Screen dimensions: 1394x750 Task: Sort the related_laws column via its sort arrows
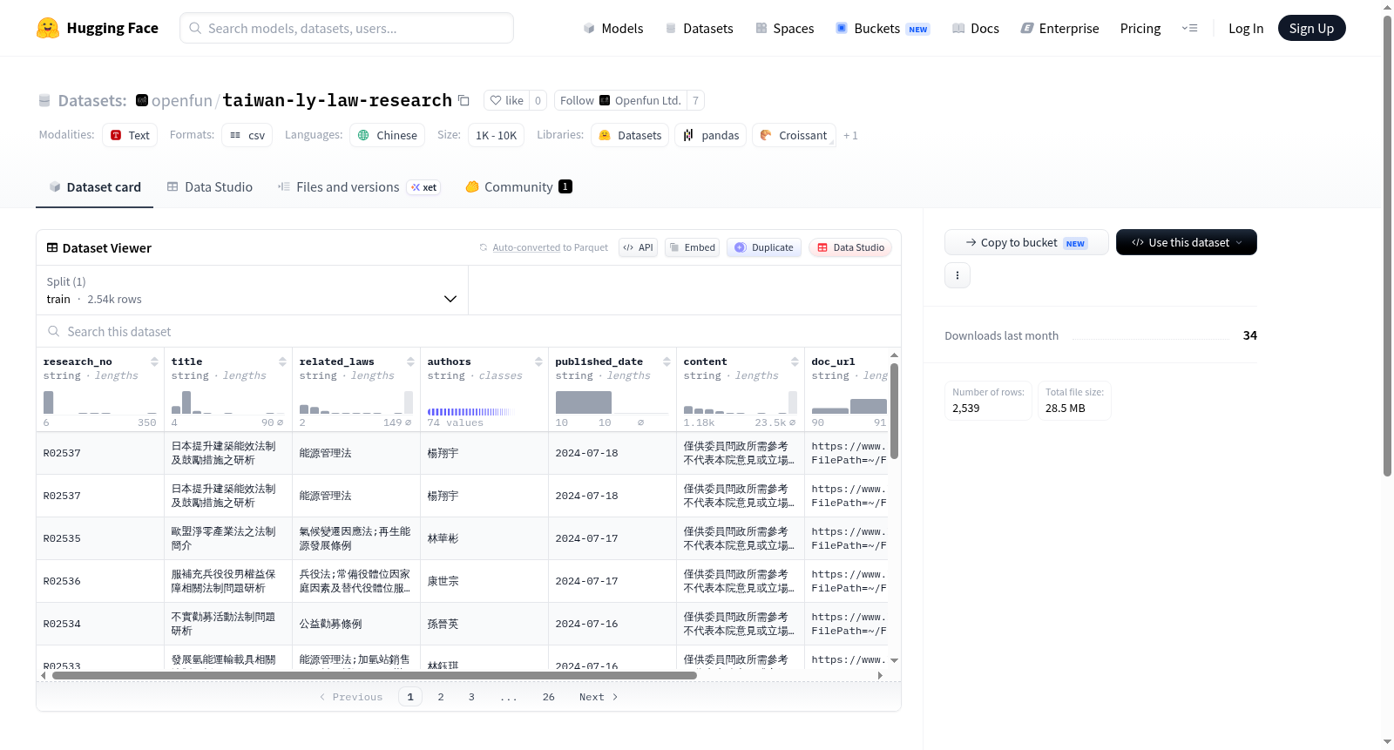coord(410,361)
